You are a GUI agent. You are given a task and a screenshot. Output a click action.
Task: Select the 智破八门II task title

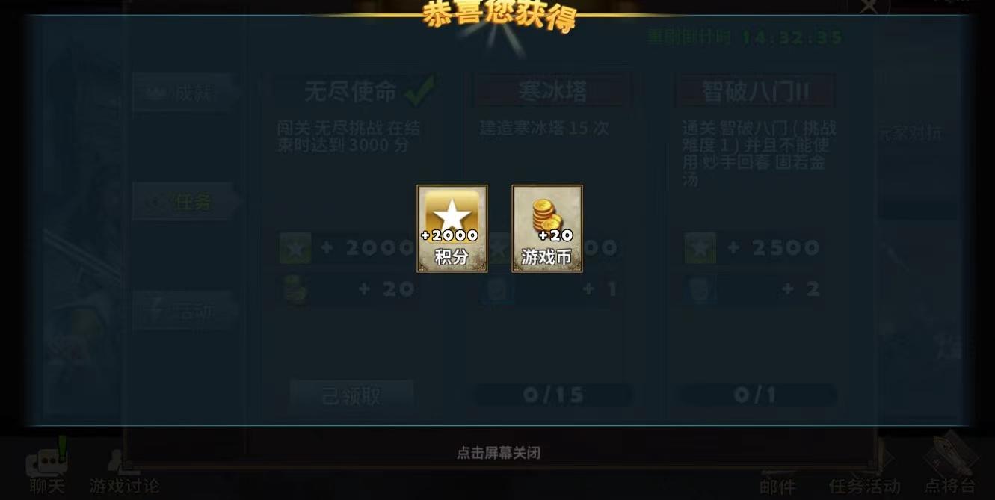point(755,91)
